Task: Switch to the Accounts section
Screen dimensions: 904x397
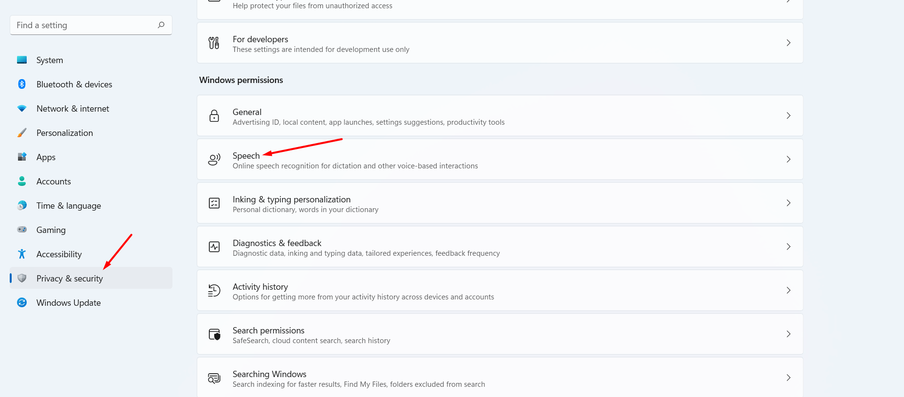Action: pyautogui.click(x=53, y=182)
